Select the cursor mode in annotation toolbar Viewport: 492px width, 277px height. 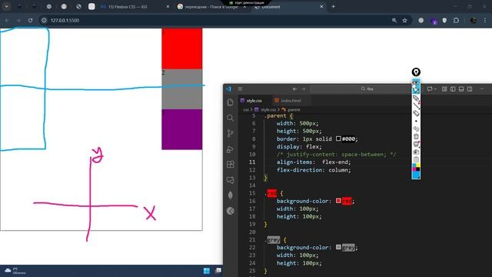coord(416,90)
